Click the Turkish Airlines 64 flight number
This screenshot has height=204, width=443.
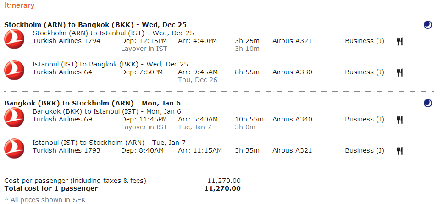tap(62, 72)
